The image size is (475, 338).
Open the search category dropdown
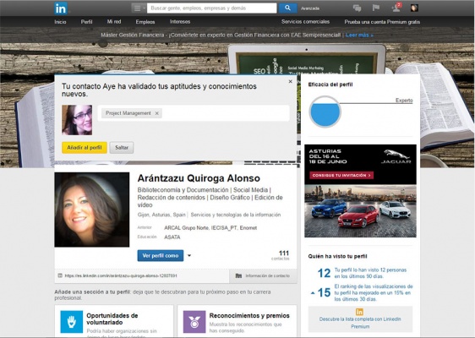(139, 8)
